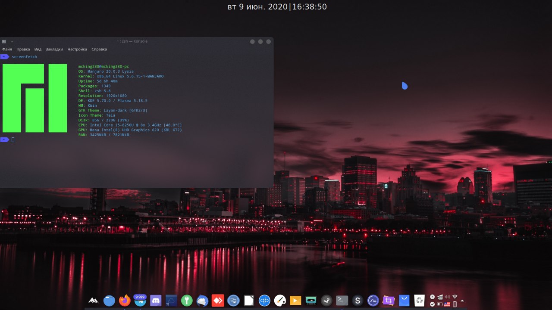This screenshot has height=310, width=552.
Task: Open Firefox from the dock
Action: (125, 300)
